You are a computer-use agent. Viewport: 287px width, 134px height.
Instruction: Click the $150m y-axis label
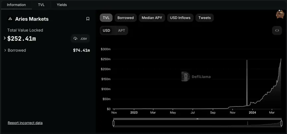point(106,79)
